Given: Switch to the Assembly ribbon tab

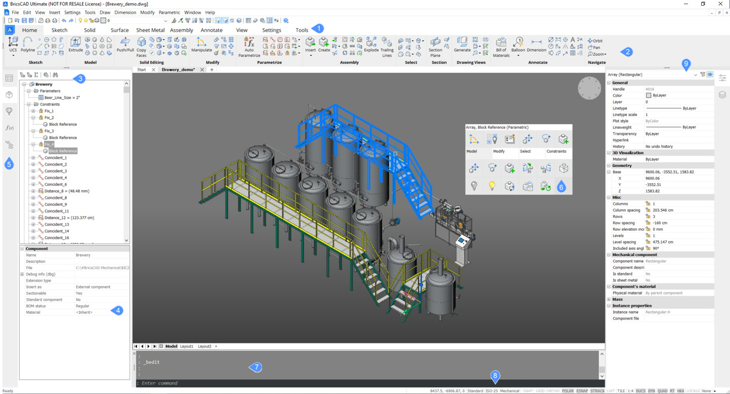Looking at the screenshot, I should pyautogui.click(x=182, y=30).
